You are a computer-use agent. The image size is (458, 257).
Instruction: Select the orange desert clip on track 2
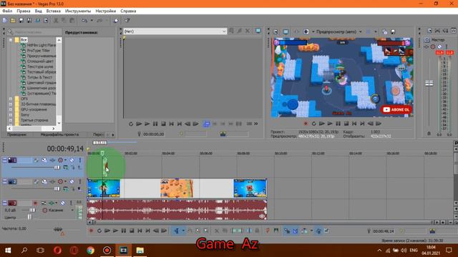pyautogui.click(x=177, y=188)
